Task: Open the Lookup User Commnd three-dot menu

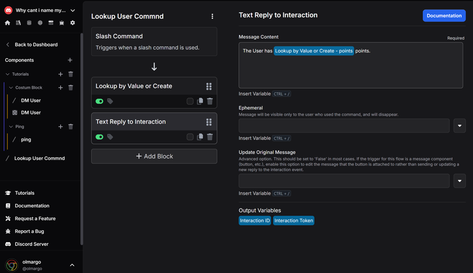Action: point(212,16)
